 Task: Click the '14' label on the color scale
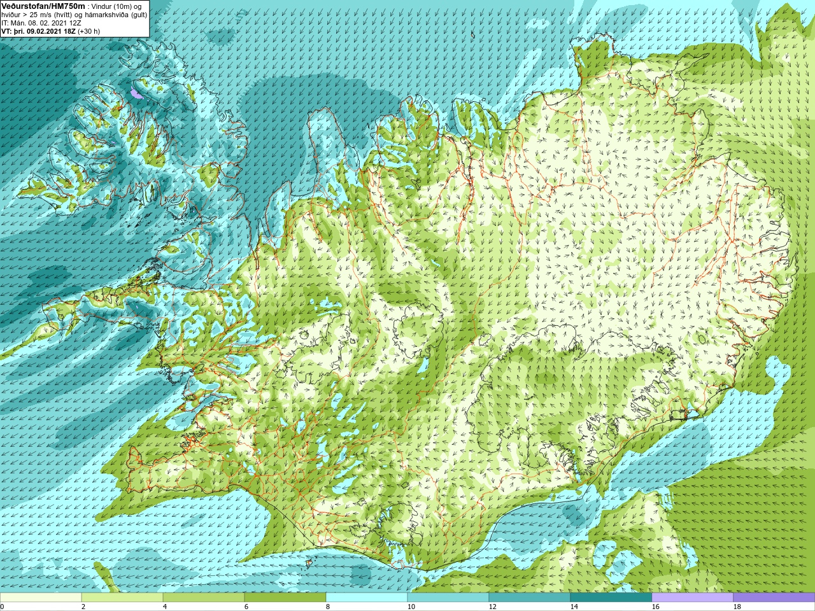pyautogui.click(x=574, y=607)
